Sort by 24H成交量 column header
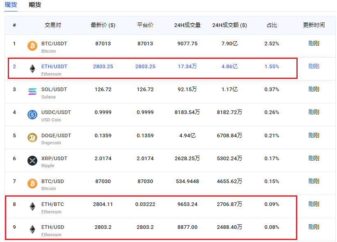The height and width of the screenshot is (242, 337). (x=187, y=25)
